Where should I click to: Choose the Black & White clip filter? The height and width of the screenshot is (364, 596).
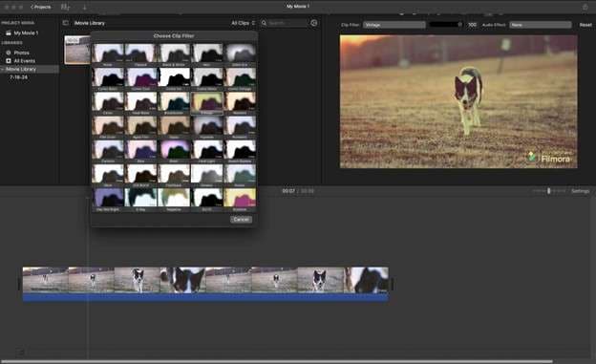click(x=174, y=54)
